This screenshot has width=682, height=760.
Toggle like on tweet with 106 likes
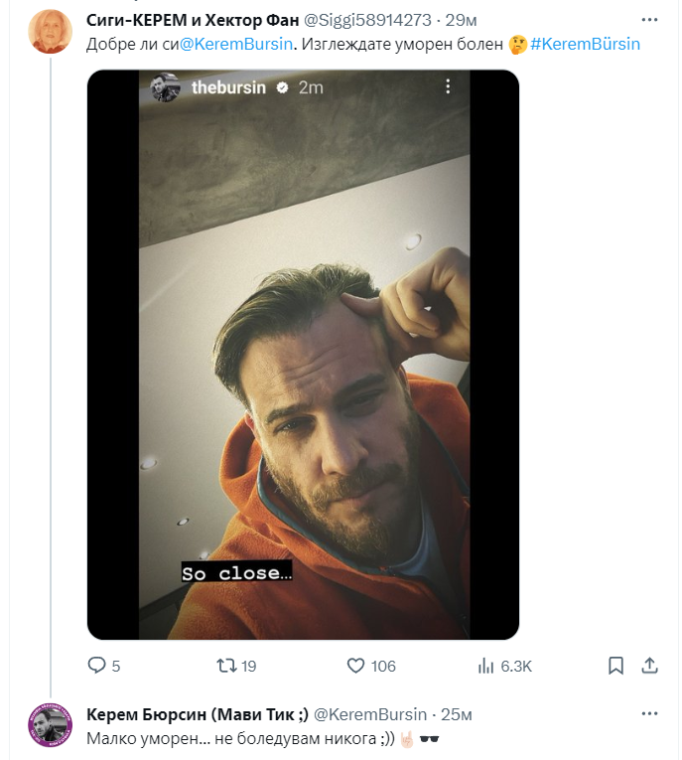(x=356, y=666)
